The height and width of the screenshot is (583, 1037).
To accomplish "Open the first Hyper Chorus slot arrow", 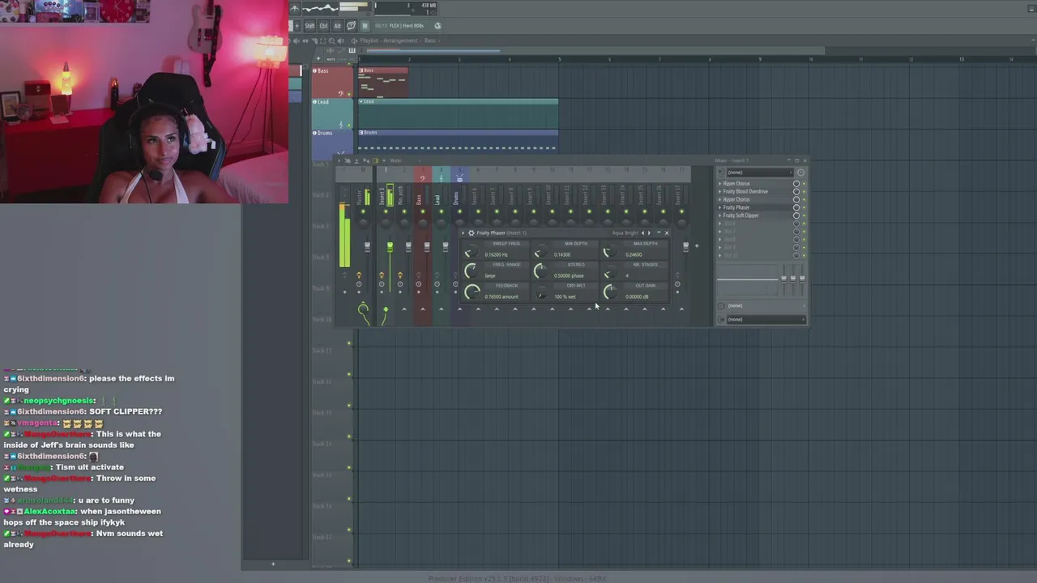I will point(719,184).
